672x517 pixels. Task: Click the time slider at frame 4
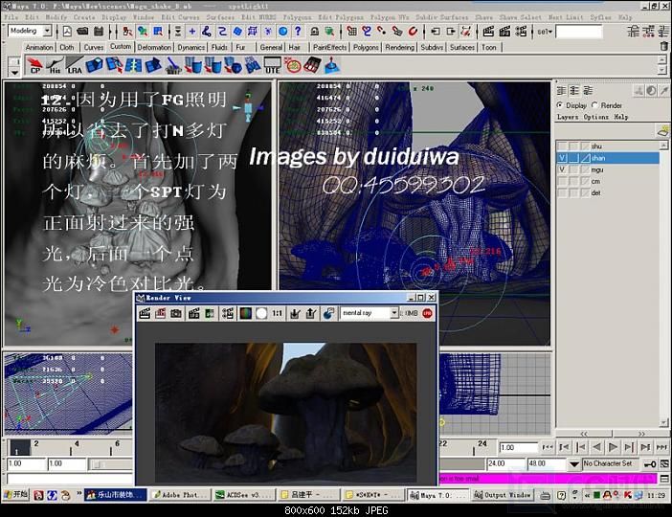tap(71, 448)
